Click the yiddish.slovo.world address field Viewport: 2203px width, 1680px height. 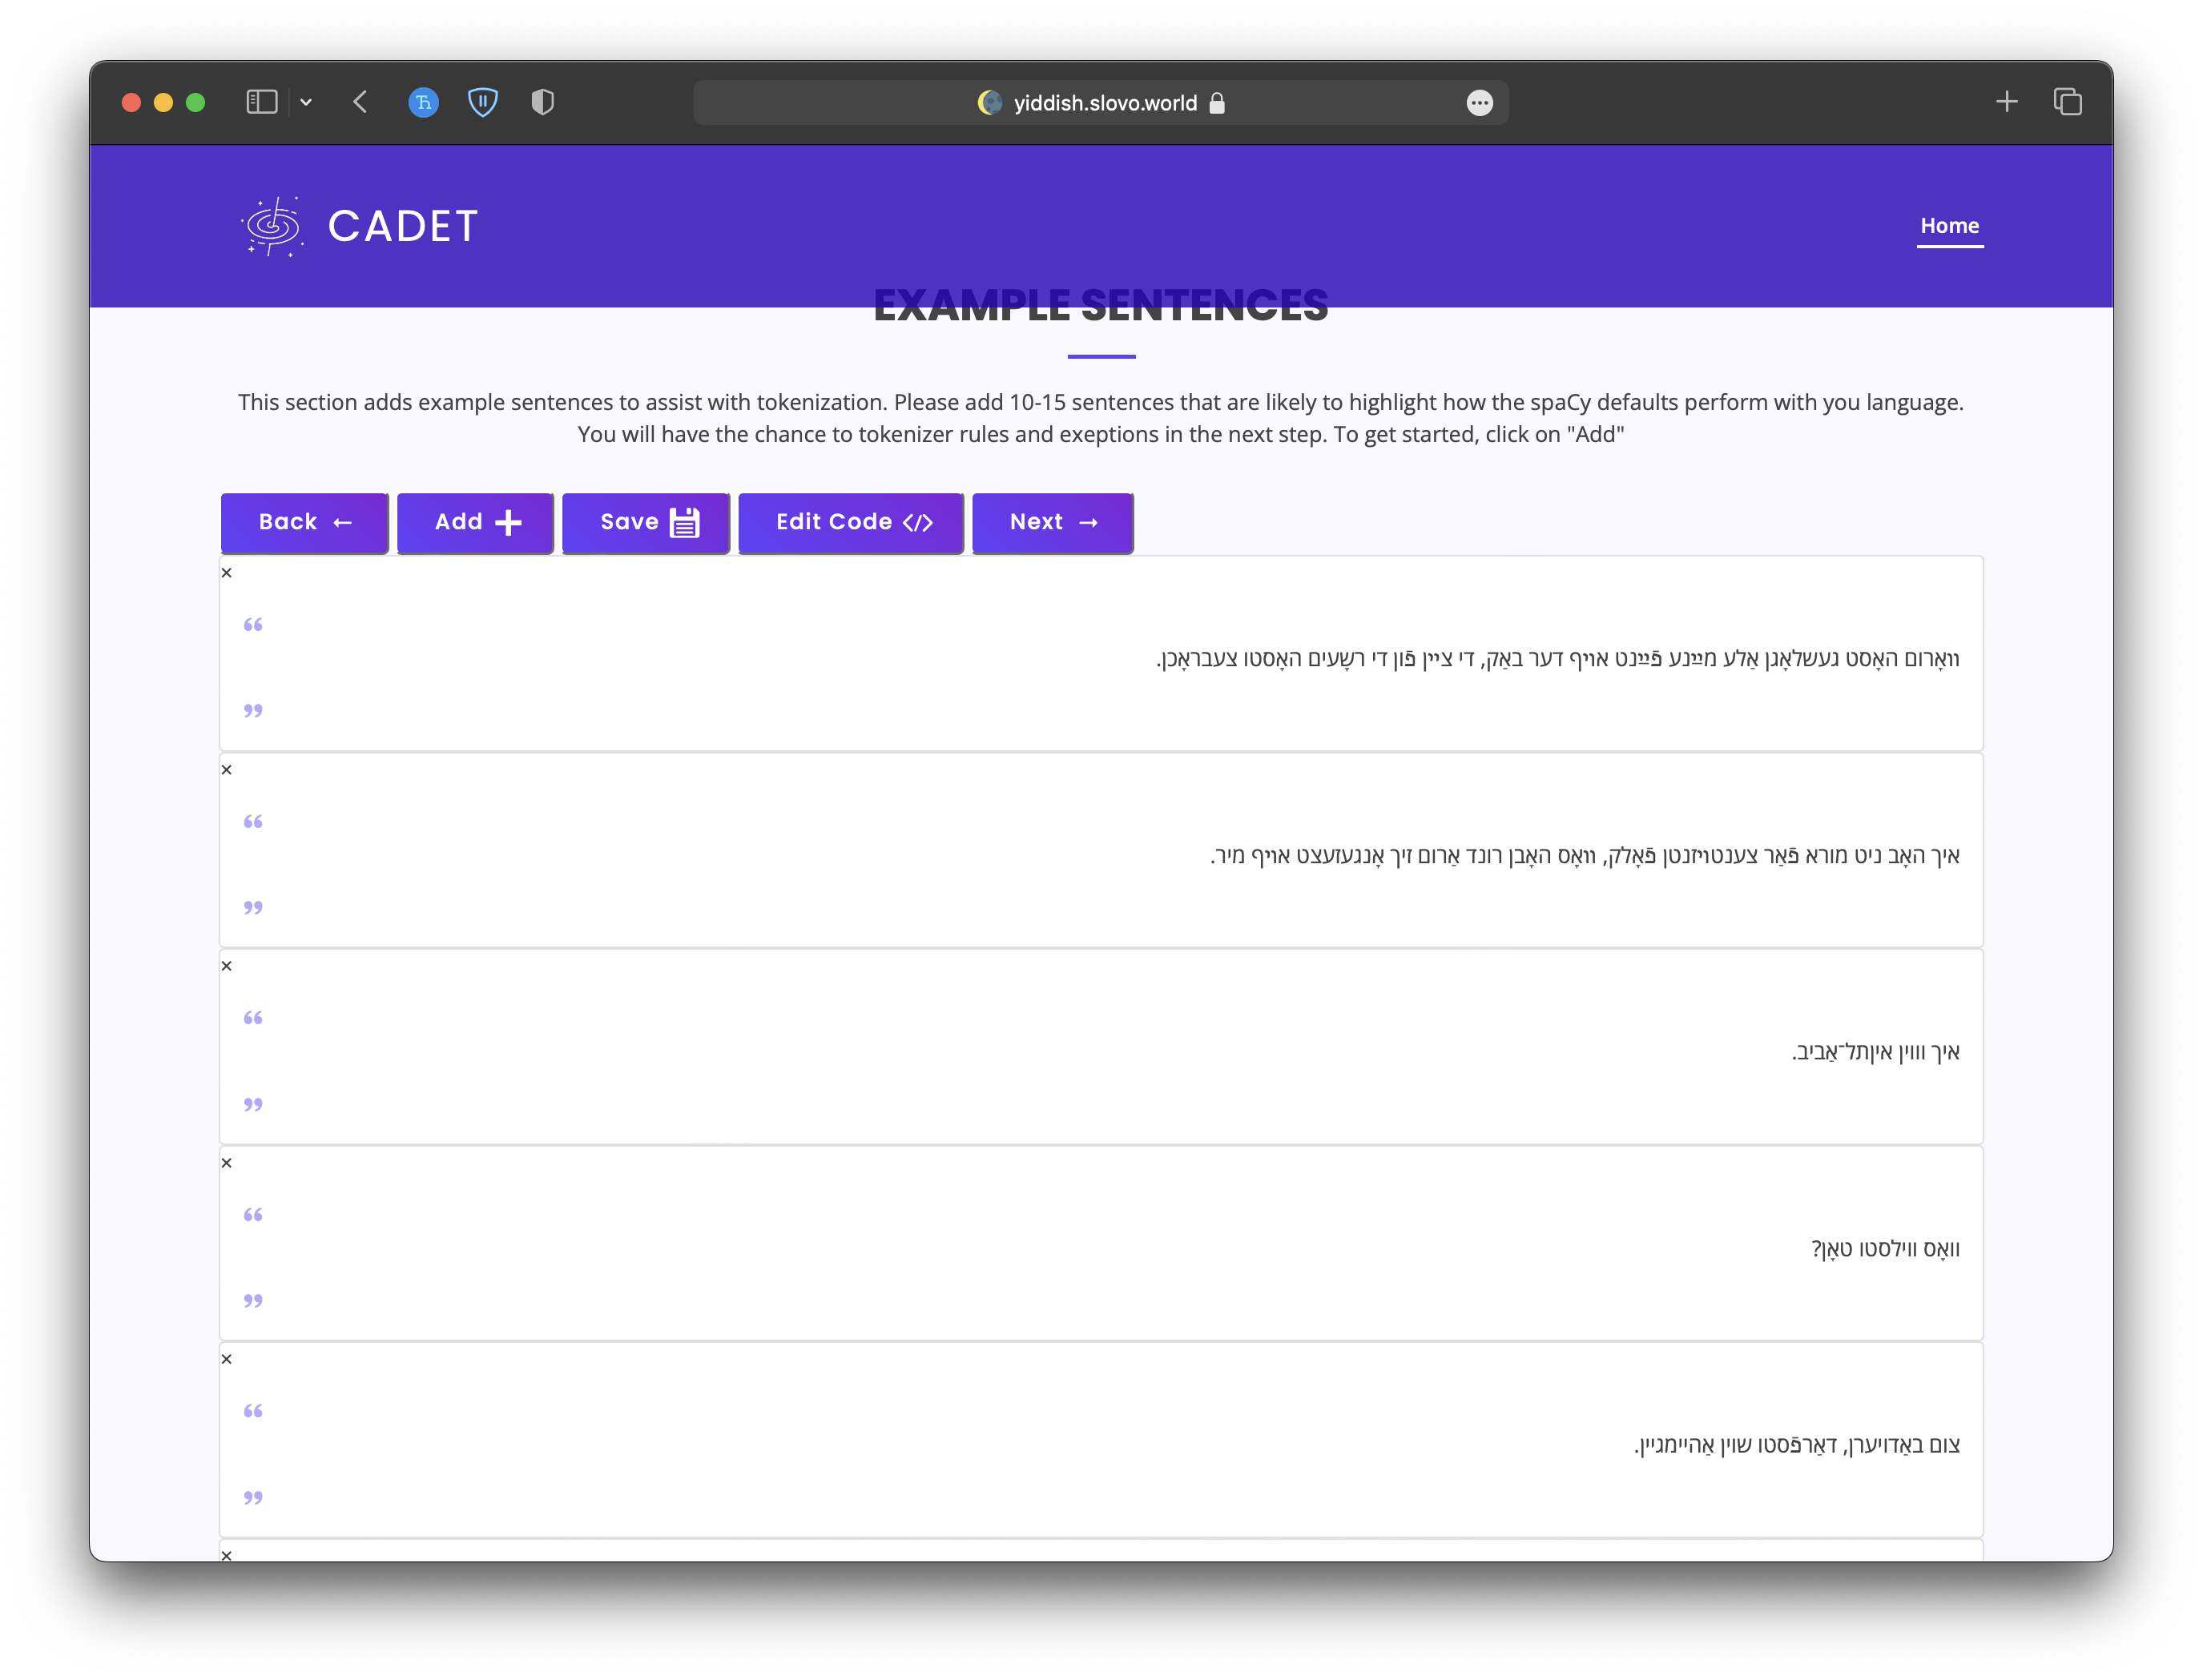pos(1103,103)
